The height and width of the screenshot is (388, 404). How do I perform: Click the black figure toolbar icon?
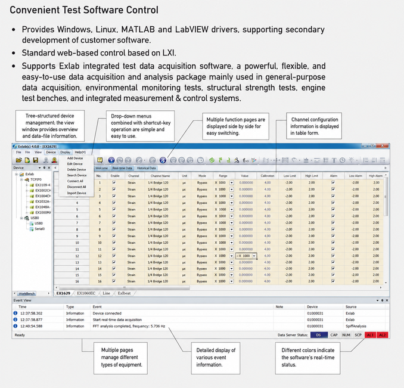pyautogui.click(x=237, y=160)
